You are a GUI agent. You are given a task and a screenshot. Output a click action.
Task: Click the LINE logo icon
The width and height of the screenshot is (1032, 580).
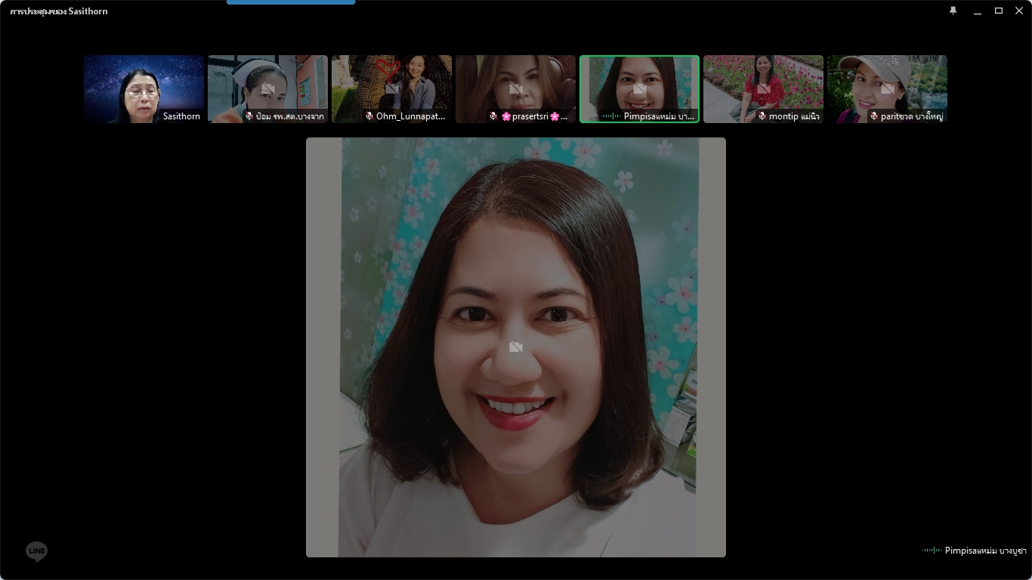tap(36, 552)
